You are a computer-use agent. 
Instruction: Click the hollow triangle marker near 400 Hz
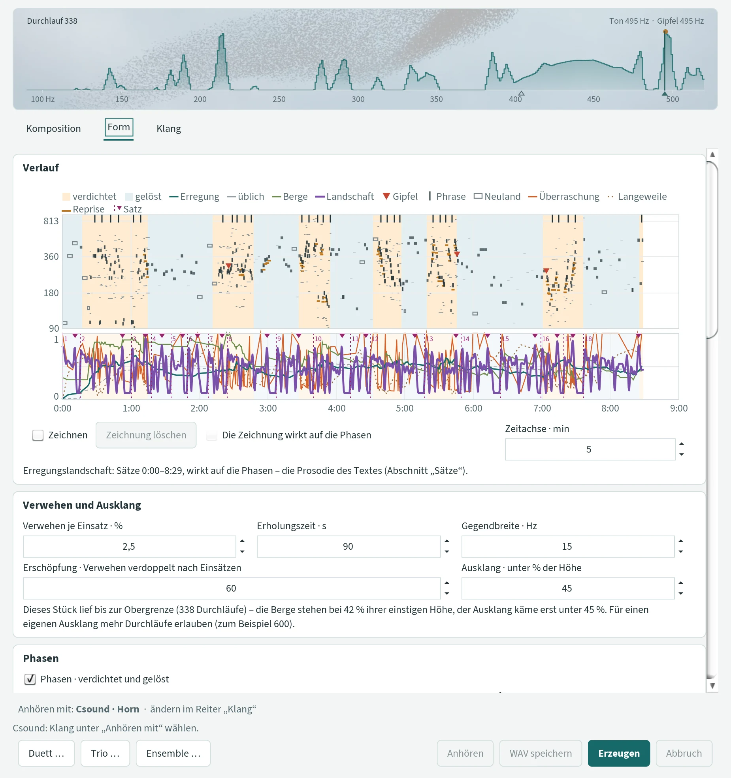point(522,93)
